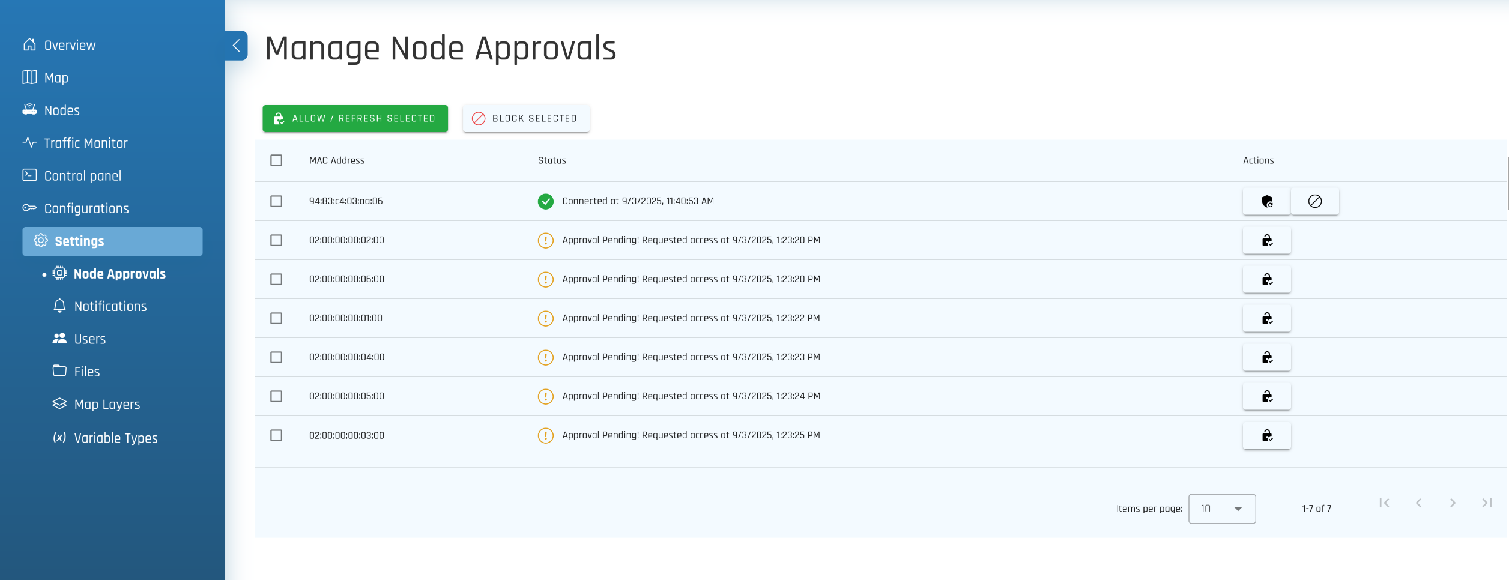The image size is (1509, 580).
Task: Select the checkbox for 94:83:c4:03:aa:06
Action: click(x=276, y=201)
